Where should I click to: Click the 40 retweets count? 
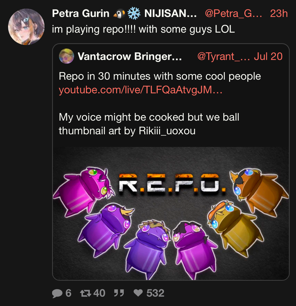coord(99,293)
